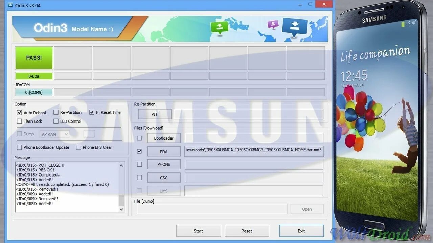Click the 'Completed..' log line
Viewport: 433px width, 243px height.
coord(38,175)
